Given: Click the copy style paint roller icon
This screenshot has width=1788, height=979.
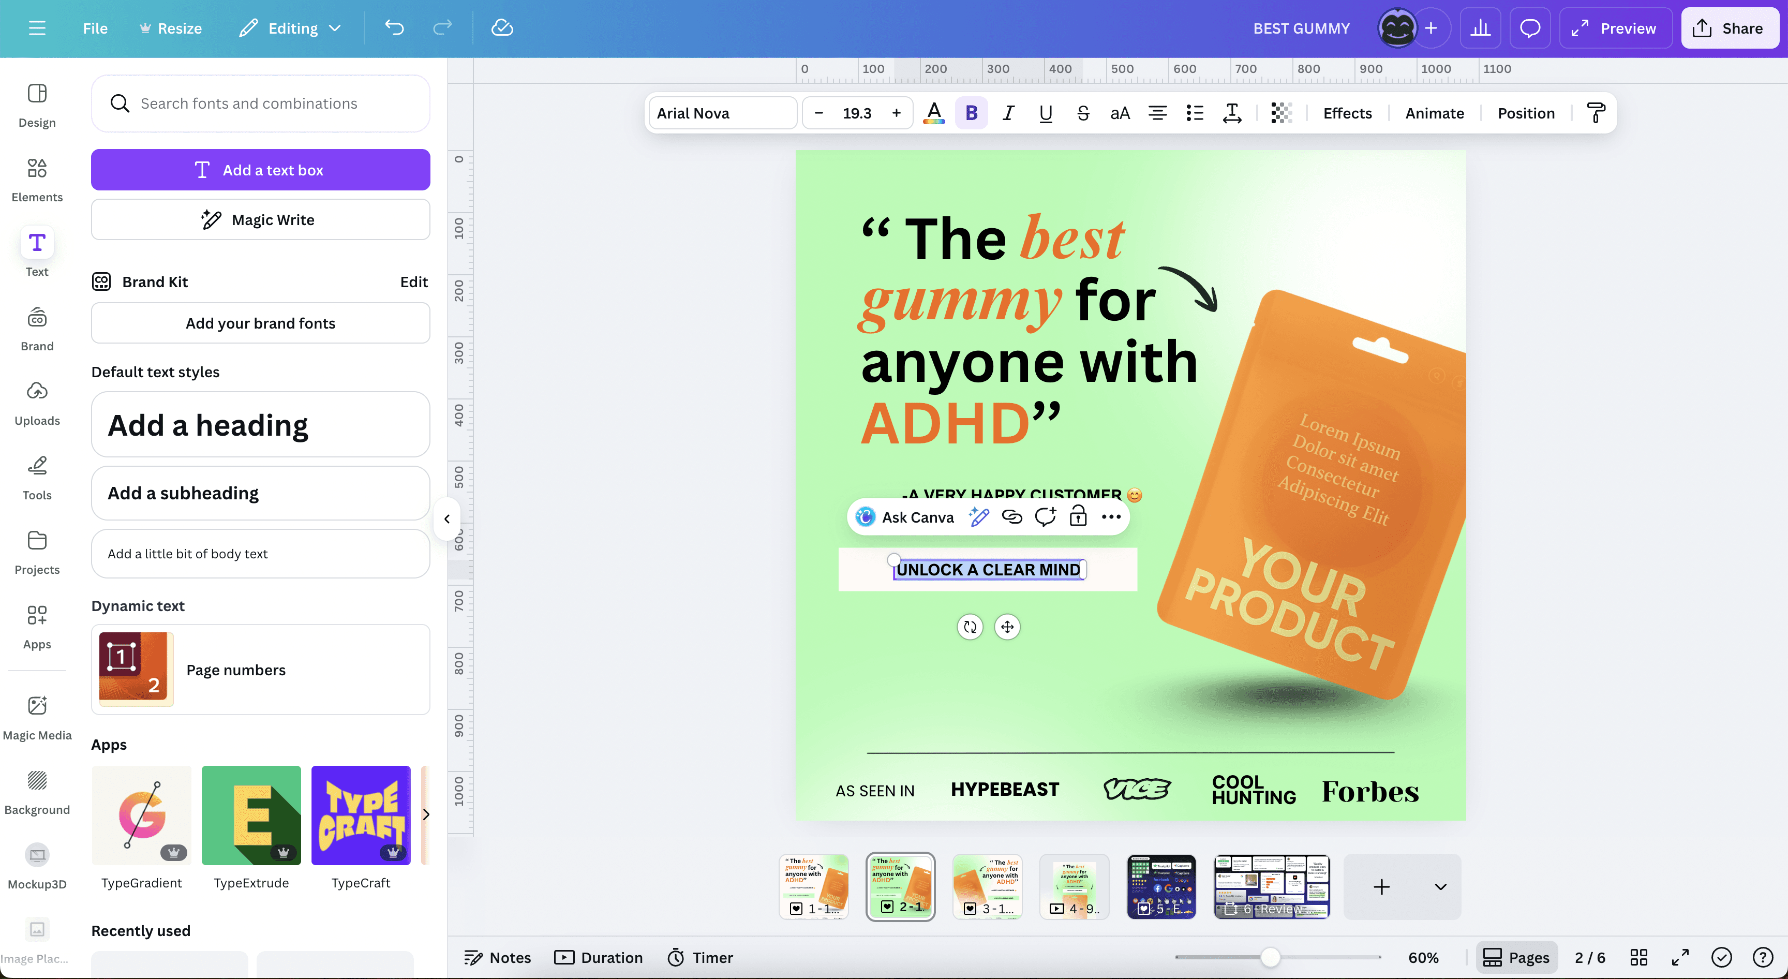Looking at the screenshot, I should coord(1596,113).
